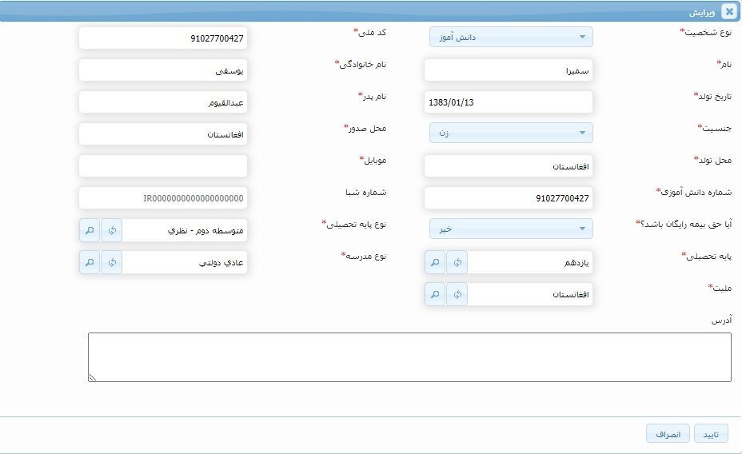Open the جنسیت dropdown showing زن

tap(511, 133)
